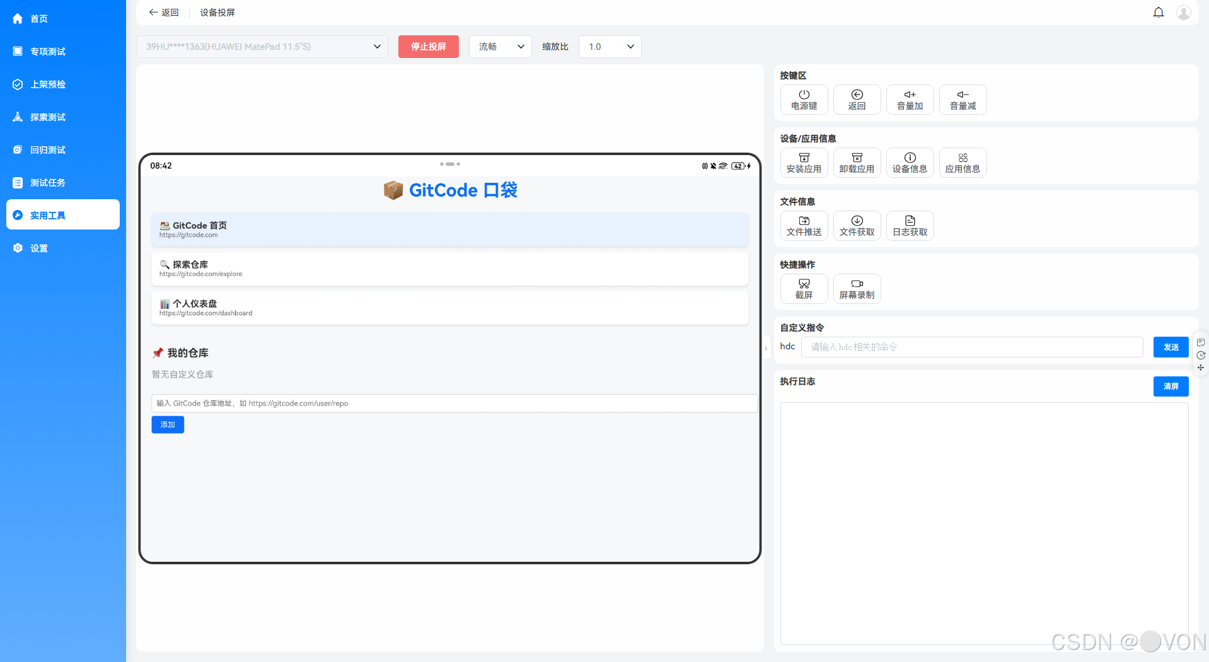Collapse the right panel with the side arrow
The width and height of the screenshot is (1209, 662).
pyautogui.click(x=766, y=347)
